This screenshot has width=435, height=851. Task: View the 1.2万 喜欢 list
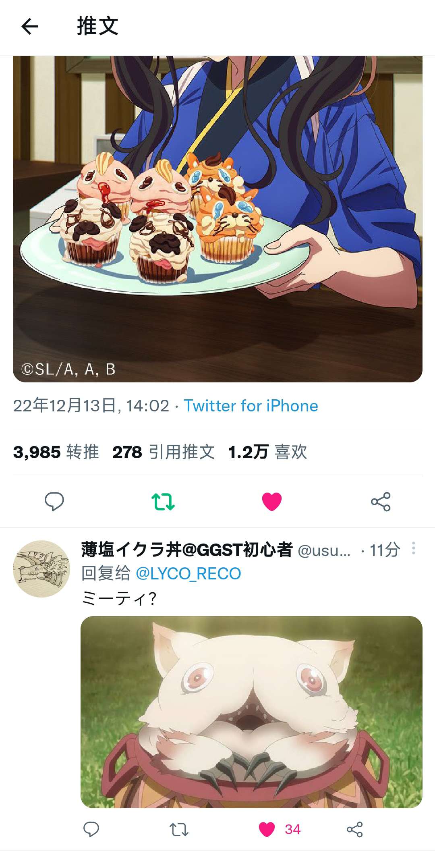[267, 452]
